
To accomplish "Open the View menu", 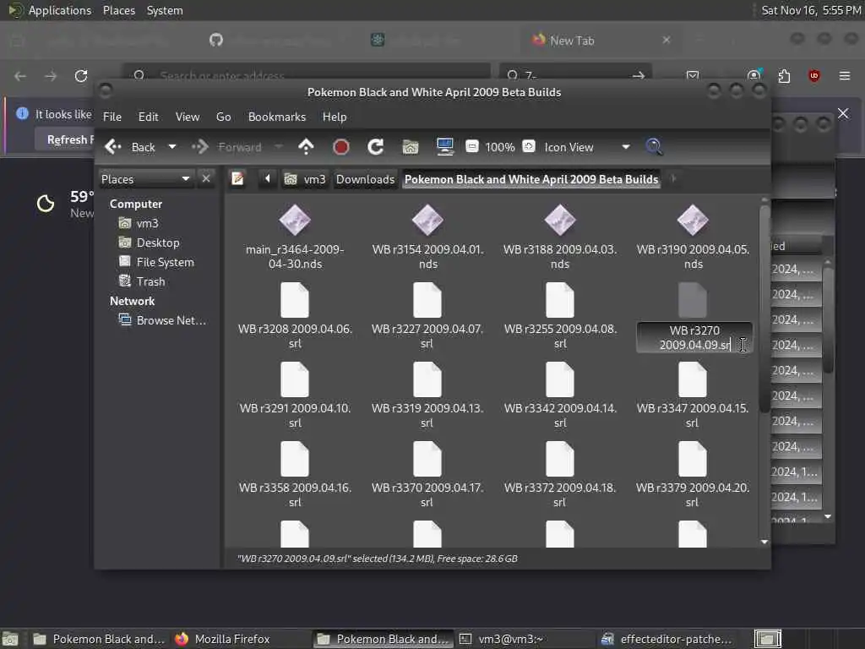I will coord(188,117).
